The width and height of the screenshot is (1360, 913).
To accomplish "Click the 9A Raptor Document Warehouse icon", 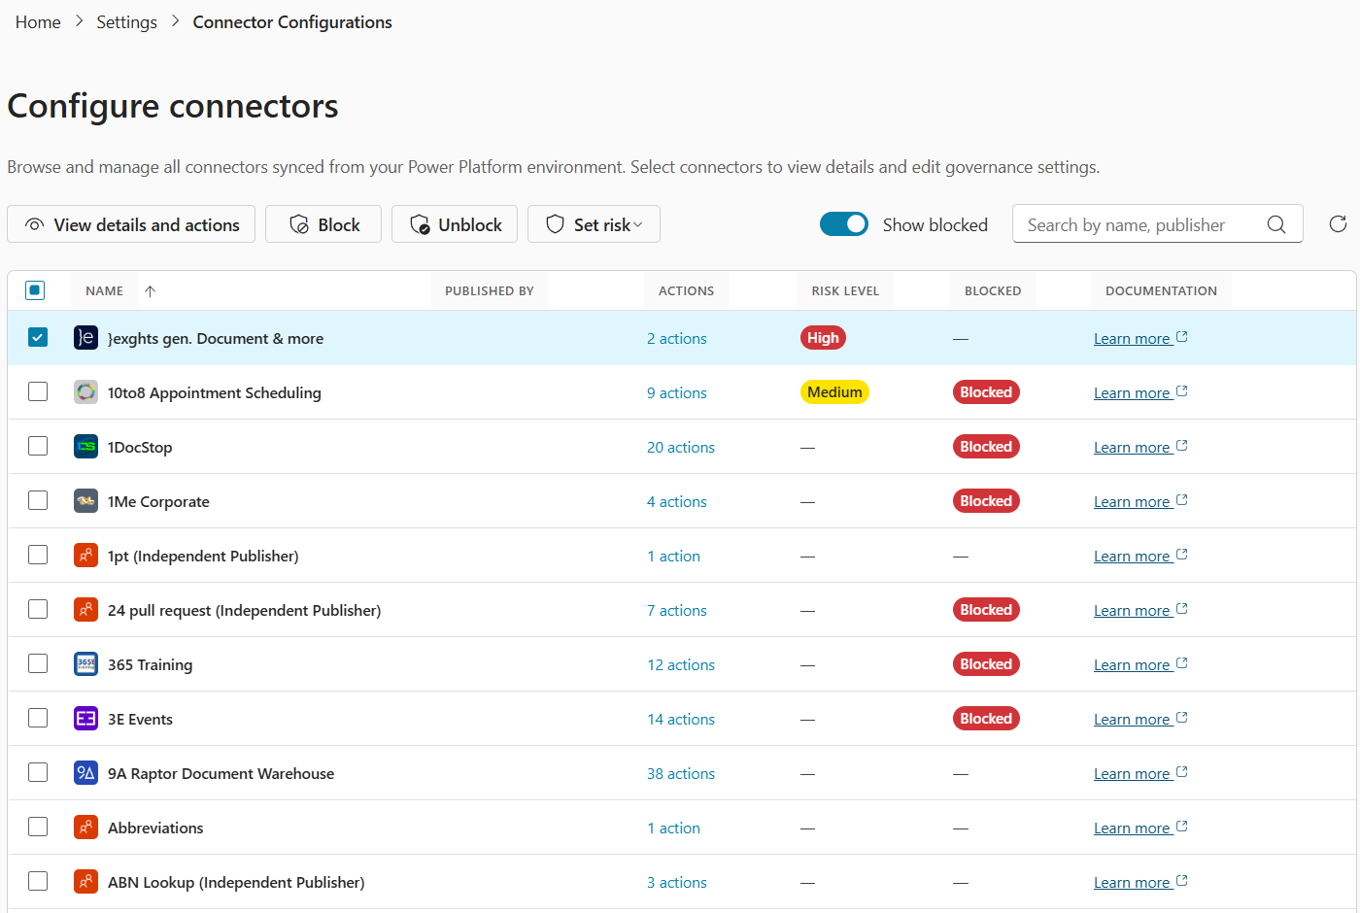I will coord(85,772).
